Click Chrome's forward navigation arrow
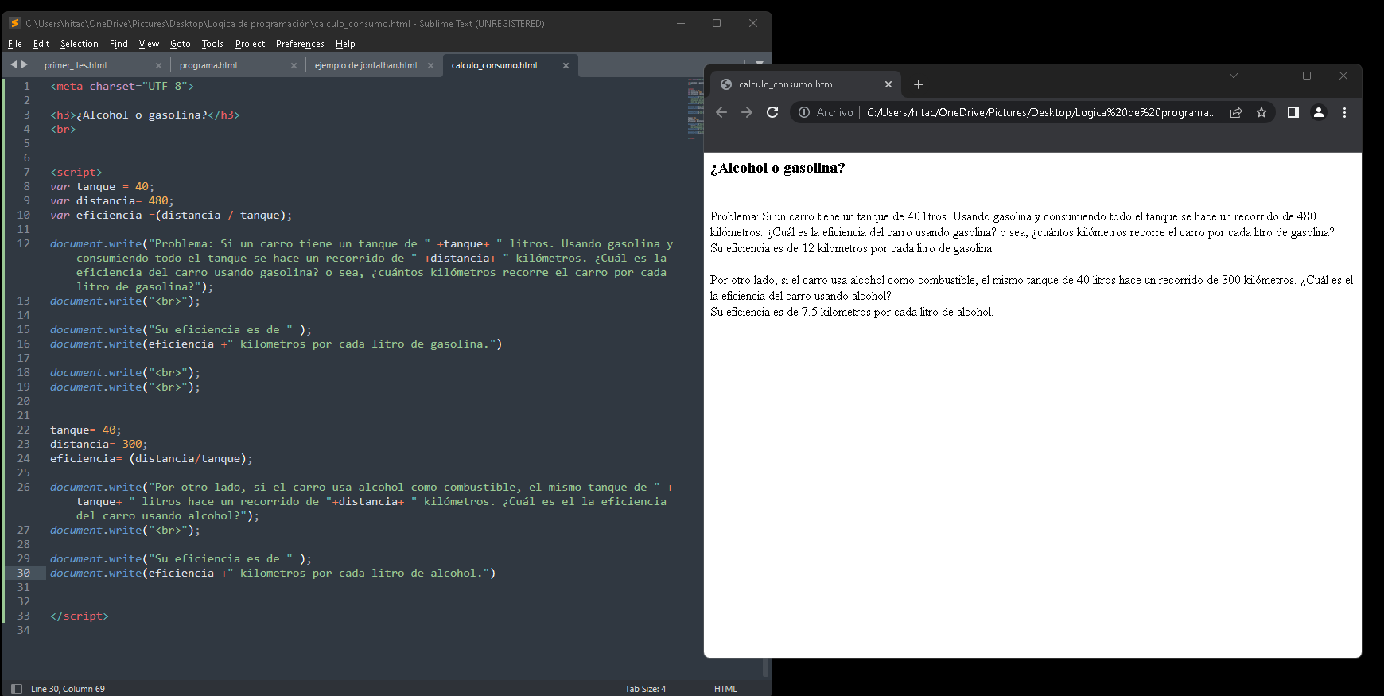Image resolution: width=1384 pixels, height=696 pixels. (x=746, y=112)
